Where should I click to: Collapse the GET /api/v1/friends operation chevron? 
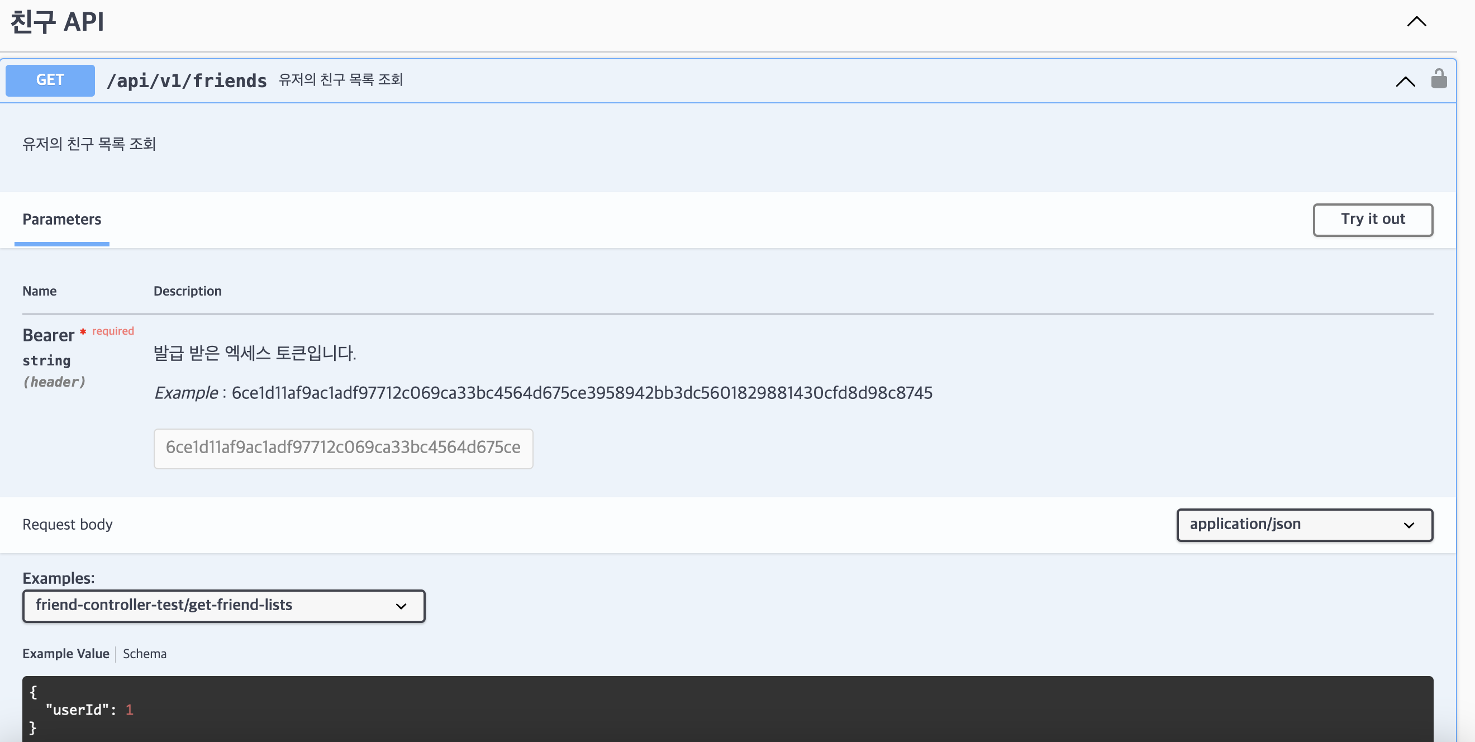point(1405,82)
